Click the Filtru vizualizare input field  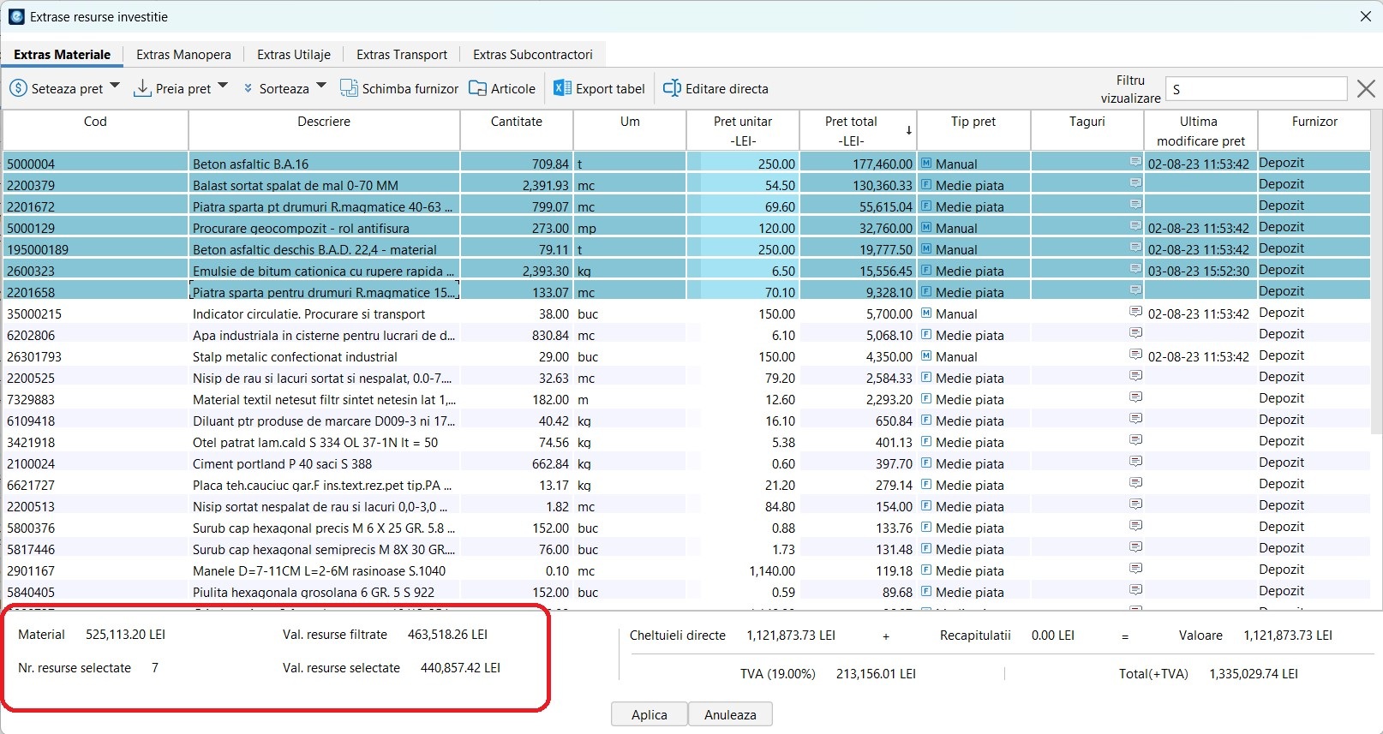pyautogui.click(x=1255, y=89)
